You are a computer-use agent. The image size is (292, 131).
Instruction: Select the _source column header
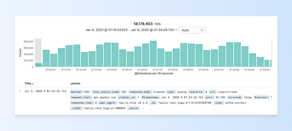click(x=75, y=84)
